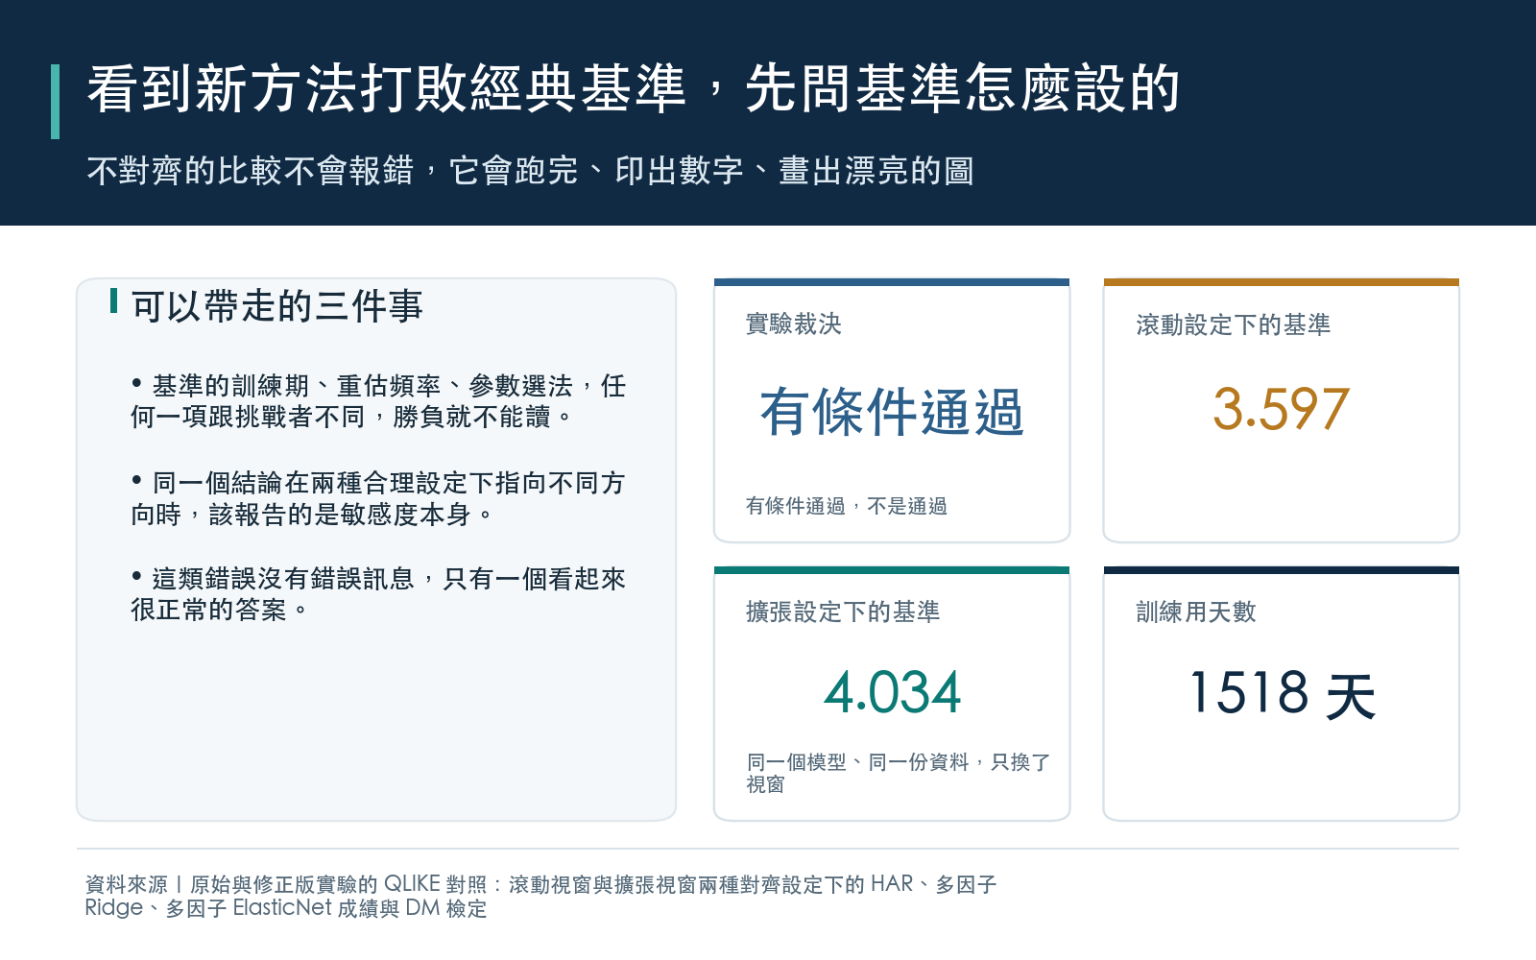Click the card label 訓練用天數
The width and height of the screenshot is (1536, 960).
[1196, 612]
